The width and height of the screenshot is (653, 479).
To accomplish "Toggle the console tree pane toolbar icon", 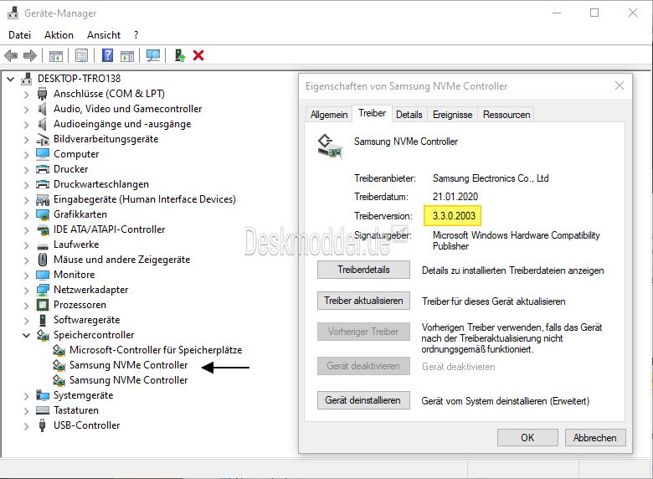I will tap(56, 55).
